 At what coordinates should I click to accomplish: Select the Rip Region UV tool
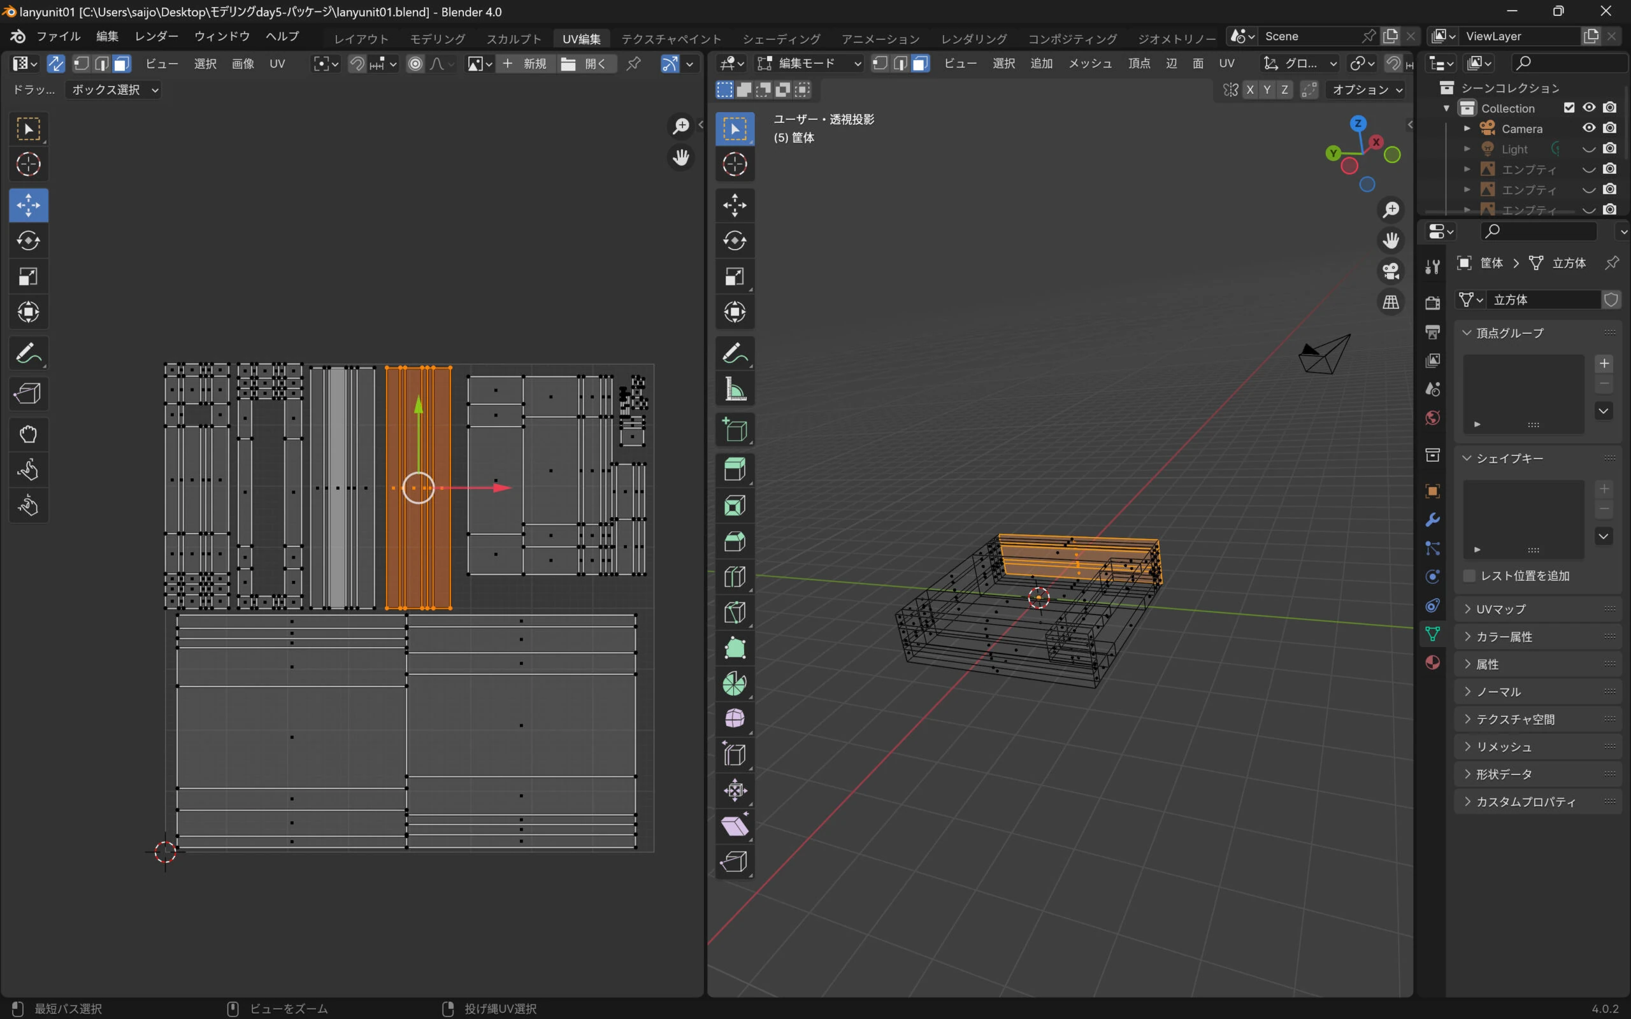[27, 394]
